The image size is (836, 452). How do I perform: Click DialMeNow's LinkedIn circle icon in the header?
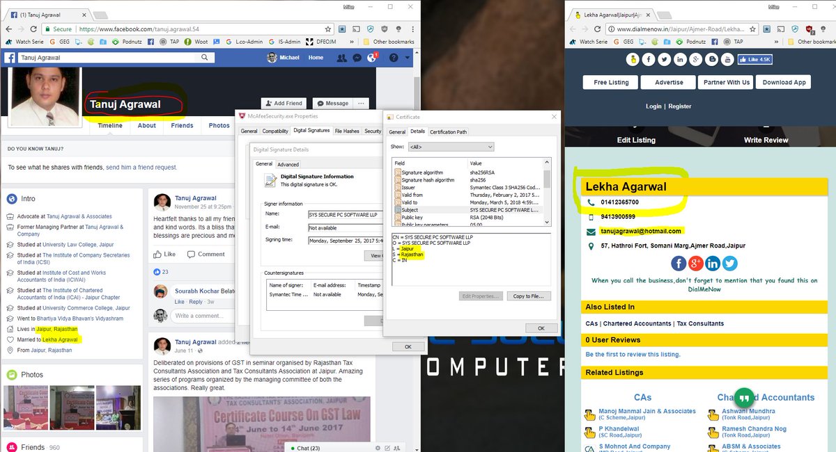[x=679, y=60]
